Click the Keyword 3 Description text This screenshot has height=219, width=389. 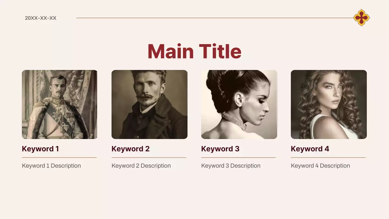click(231, 166)
